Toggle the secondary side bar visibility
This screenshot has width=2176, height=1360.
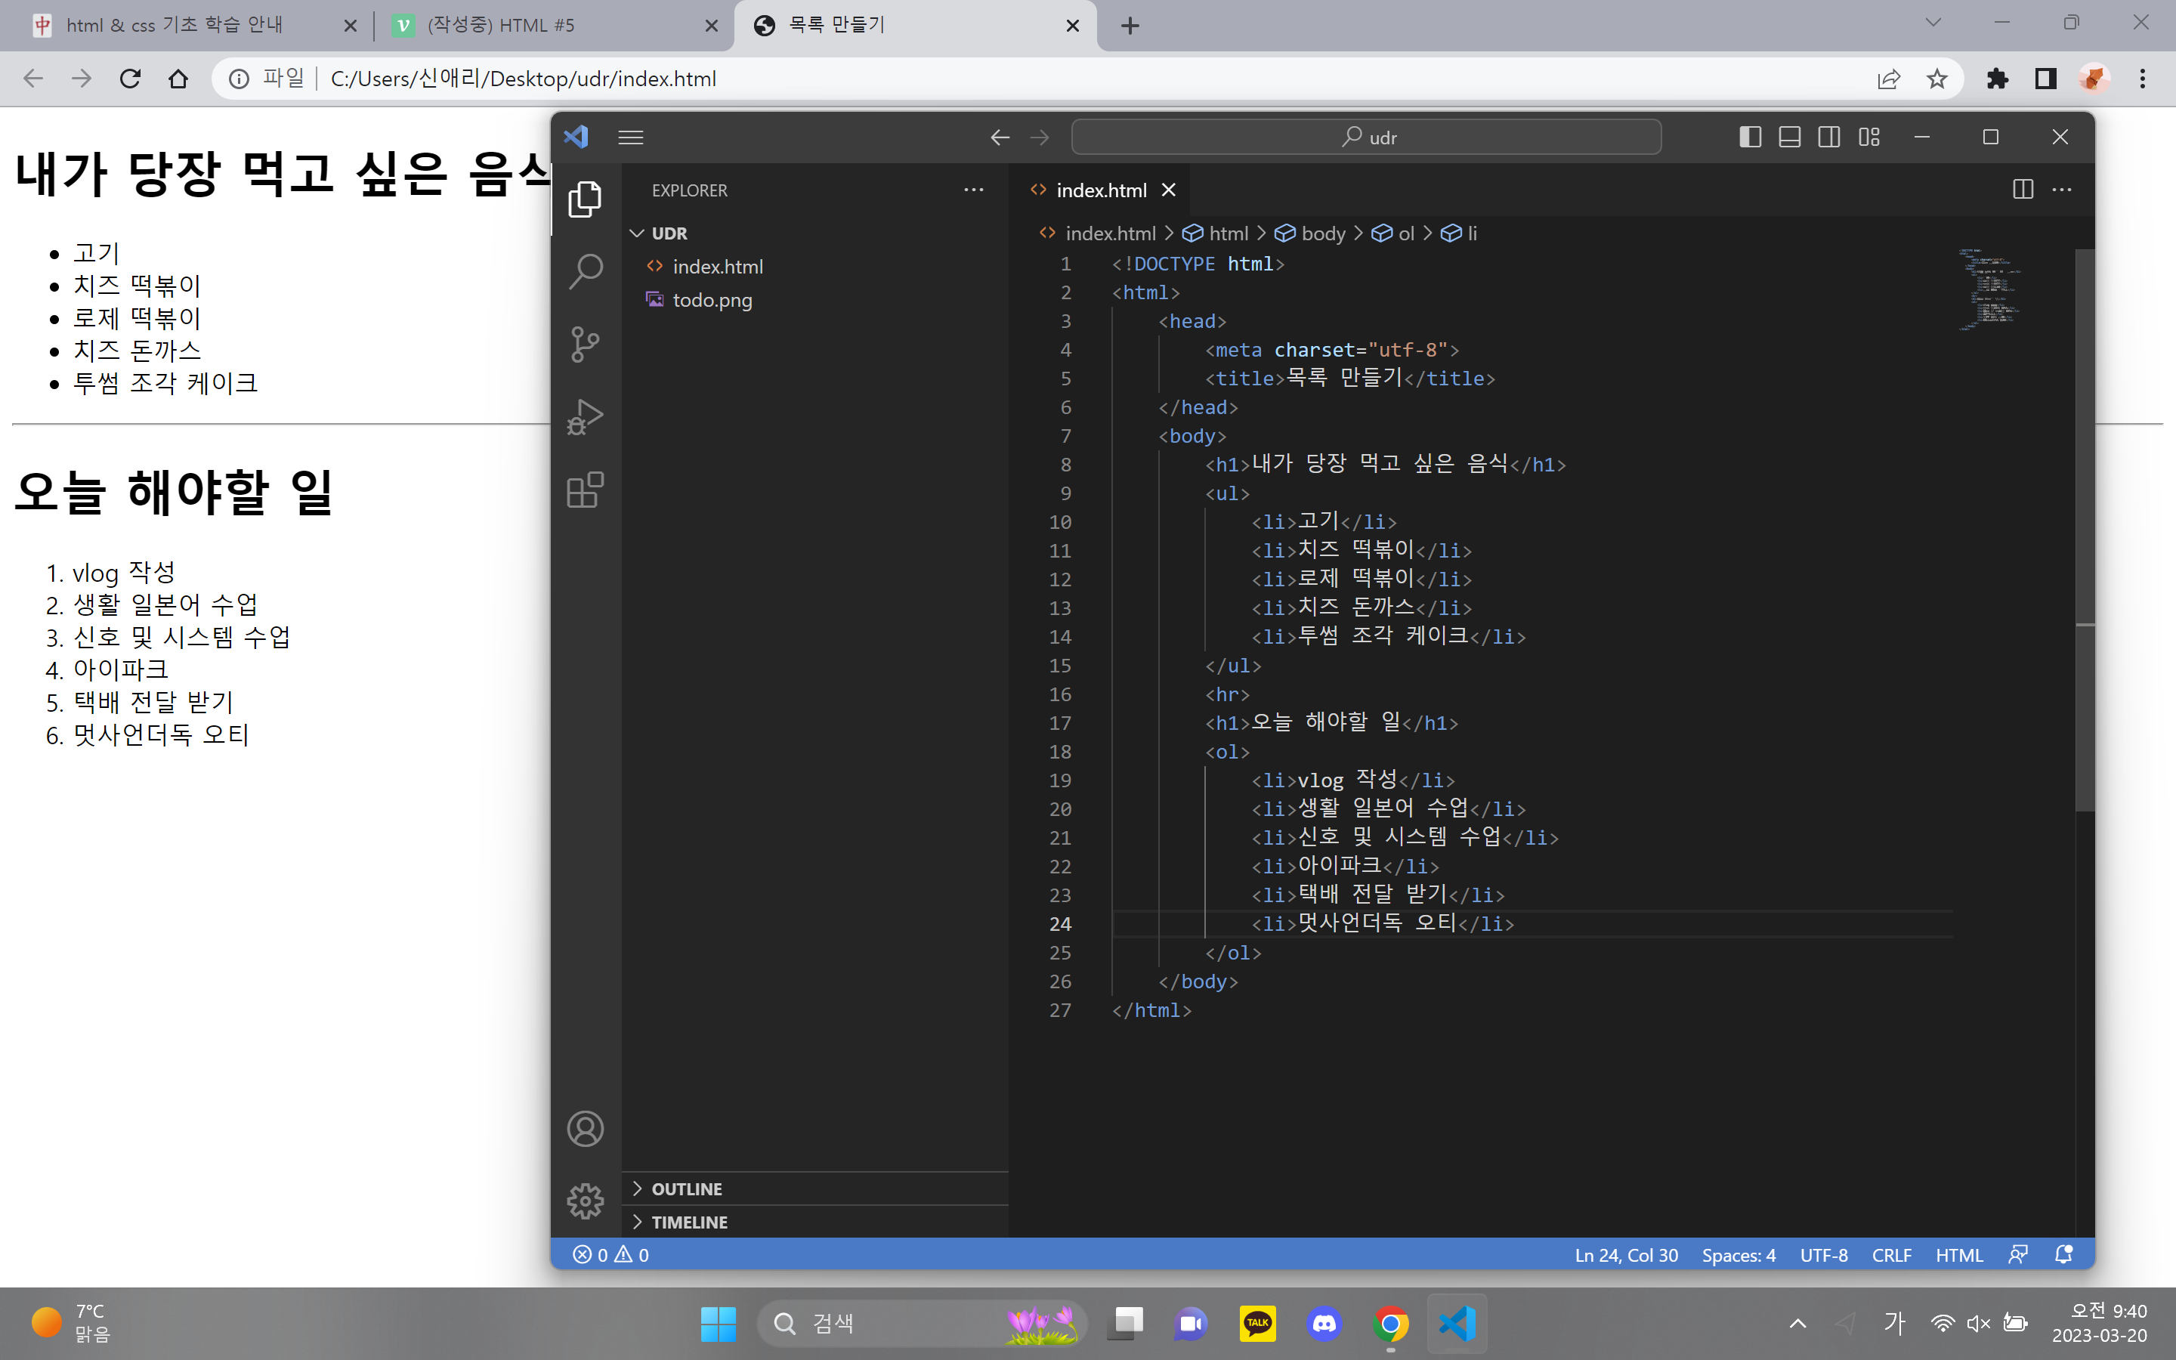pos(1829,138)
